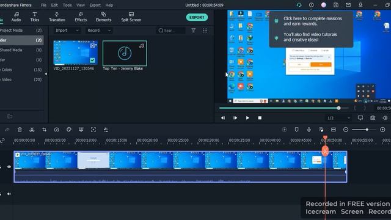The width and height of the screenshot is (391, 220).
Task: Record a voiceover with the microphone icon
Action: coord(309,130)
